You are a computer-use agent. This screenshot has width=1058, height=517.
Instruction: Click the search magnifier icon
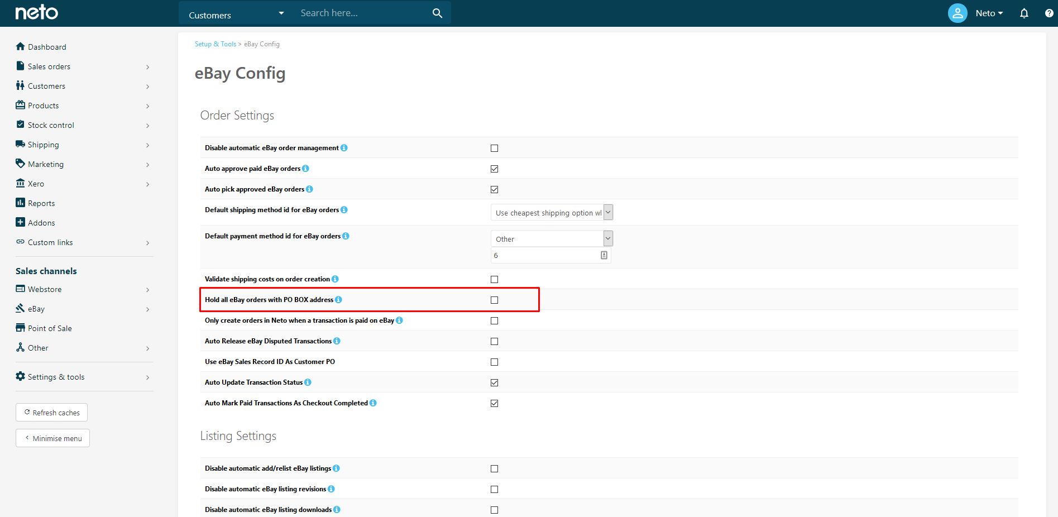point(437,13)
